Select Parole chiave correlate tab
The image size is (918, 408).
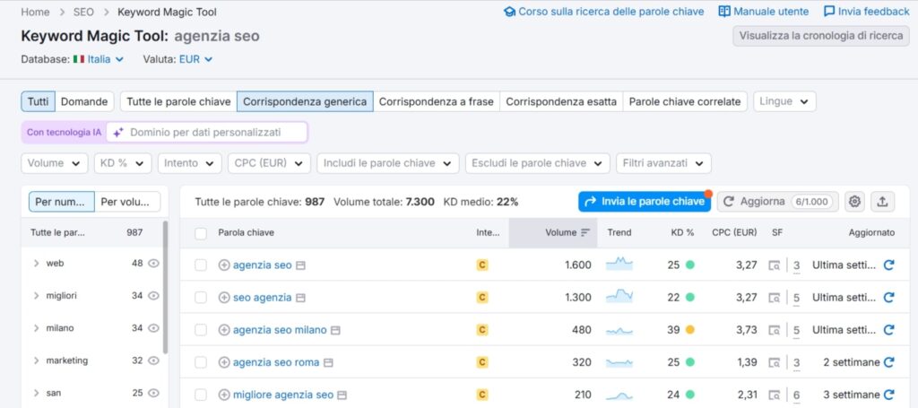685,101
